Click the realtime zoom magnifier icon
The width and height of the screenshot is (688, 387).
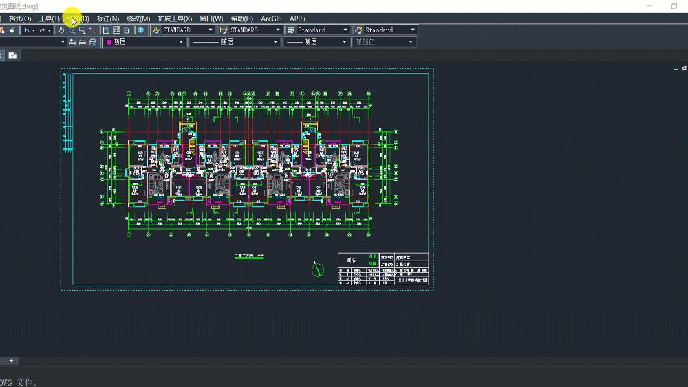[x=72, y=30]
